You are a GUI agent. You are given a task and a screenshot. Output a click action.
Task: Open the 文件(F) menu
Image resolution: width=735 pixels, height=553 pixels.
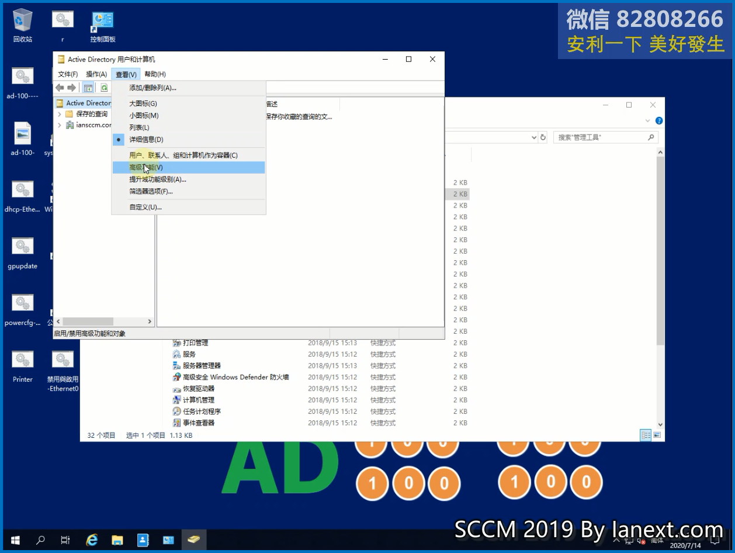pos(68,74)
